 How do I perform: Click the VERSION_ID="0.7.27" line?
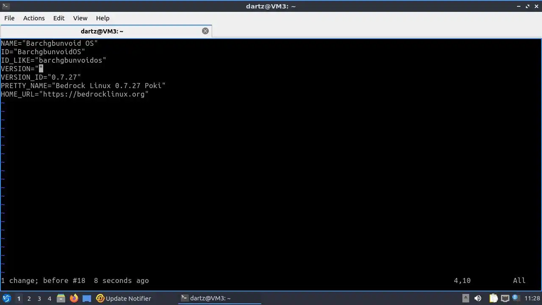pos(41,77)
